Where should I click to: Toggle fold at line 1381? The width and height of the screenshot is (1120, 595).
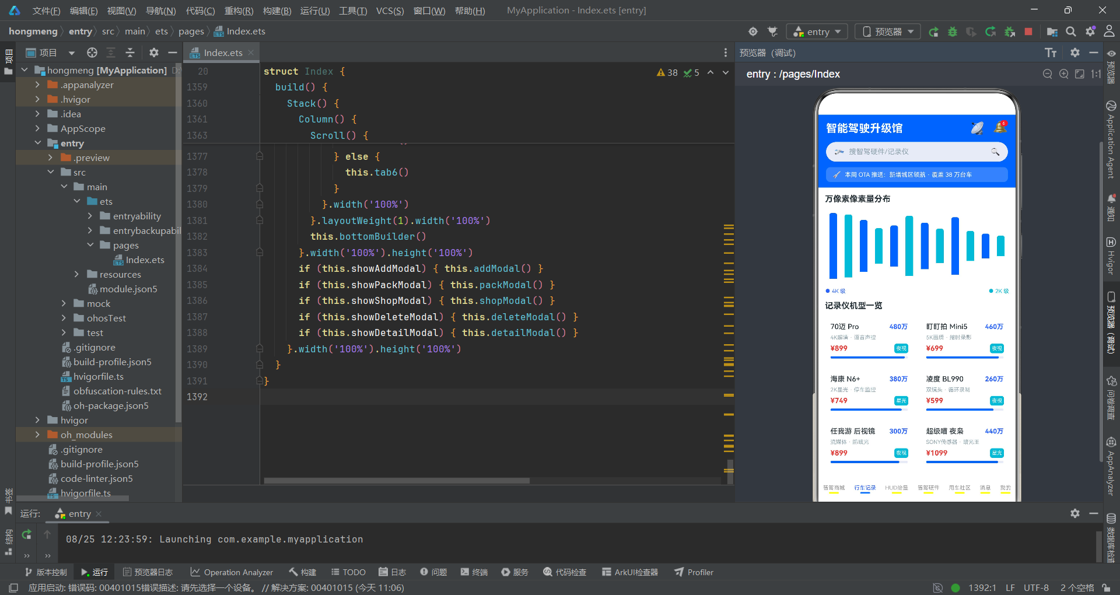260,220
